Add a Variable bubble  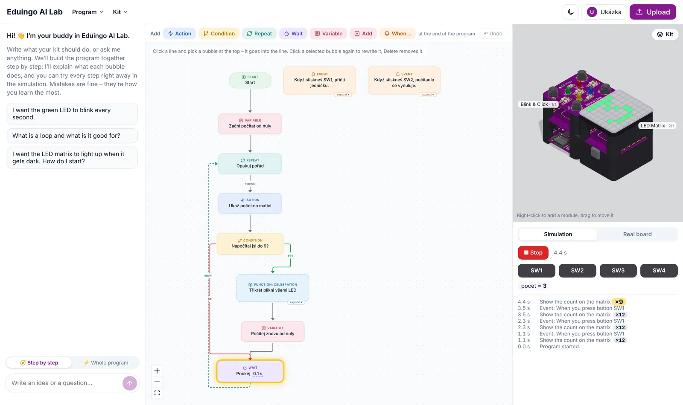point(328,34)
